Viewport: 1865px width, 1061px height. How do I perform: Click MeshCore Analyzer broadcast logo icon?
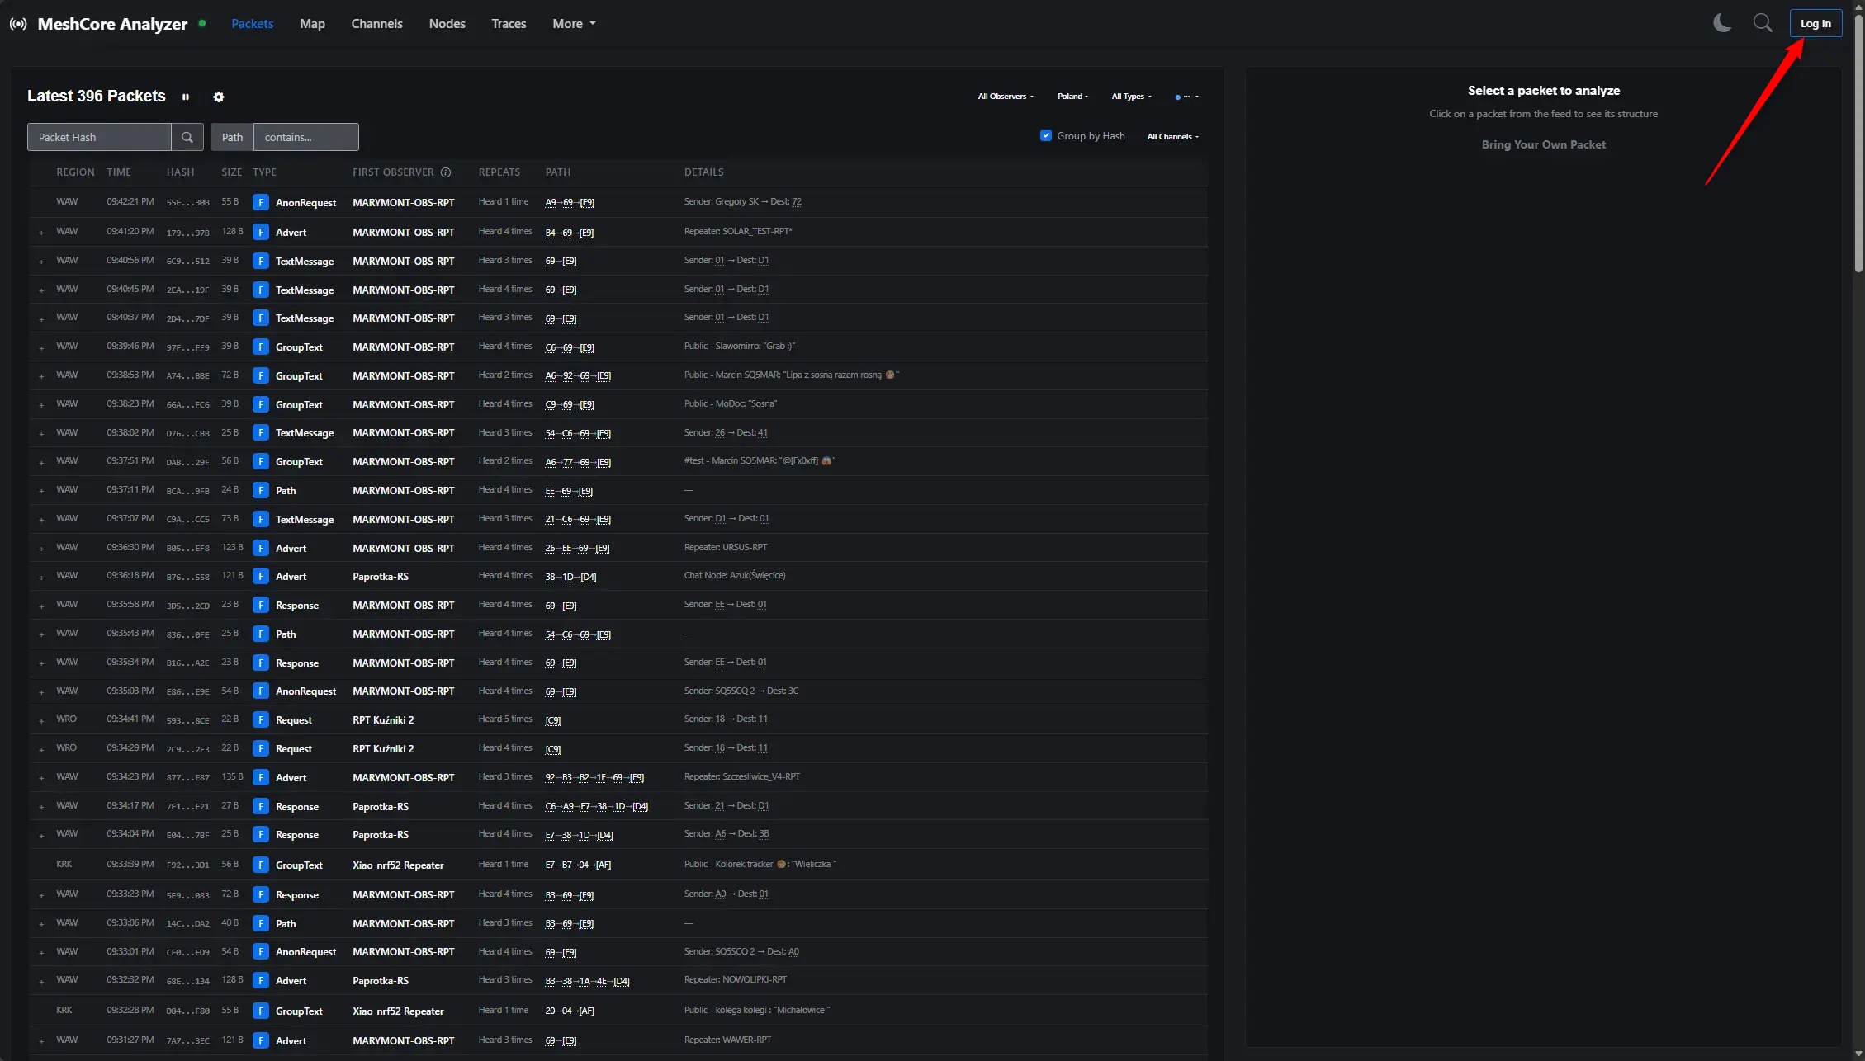pyautogui.click(x=18, y=24)
